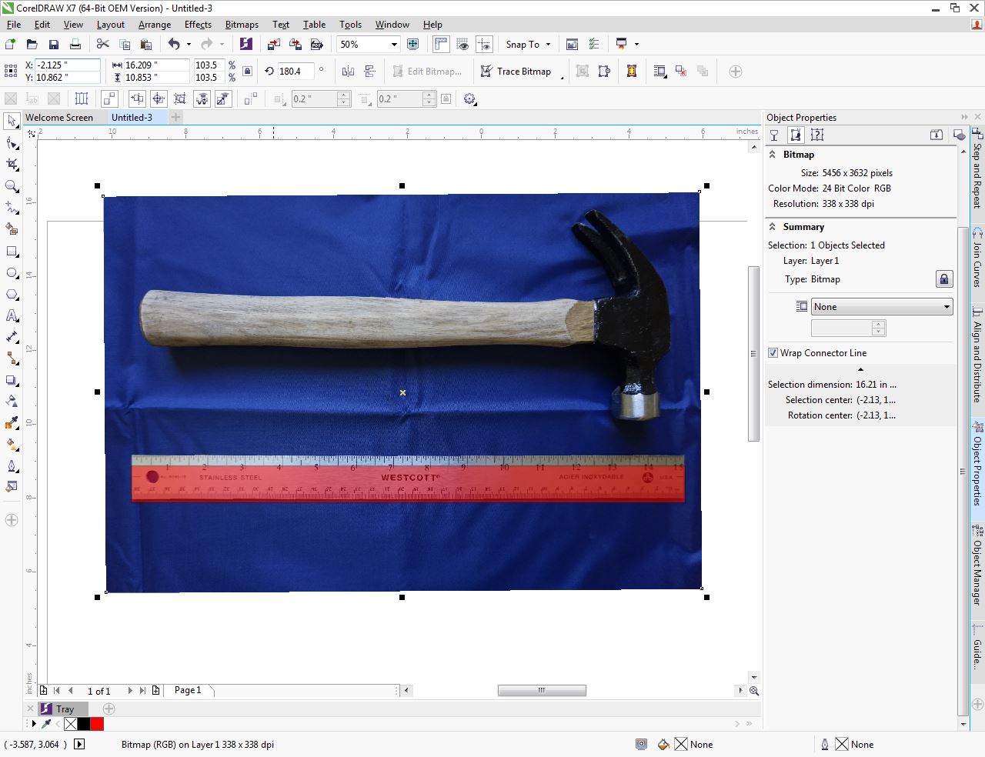Select the Crop tool
985x757 pixels.
[x=12, y=165]
